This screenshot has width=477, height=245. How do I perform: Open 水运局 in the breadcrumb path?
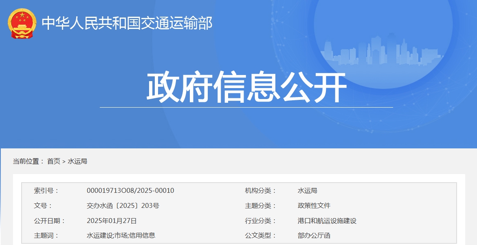click(x=77, y=161)
